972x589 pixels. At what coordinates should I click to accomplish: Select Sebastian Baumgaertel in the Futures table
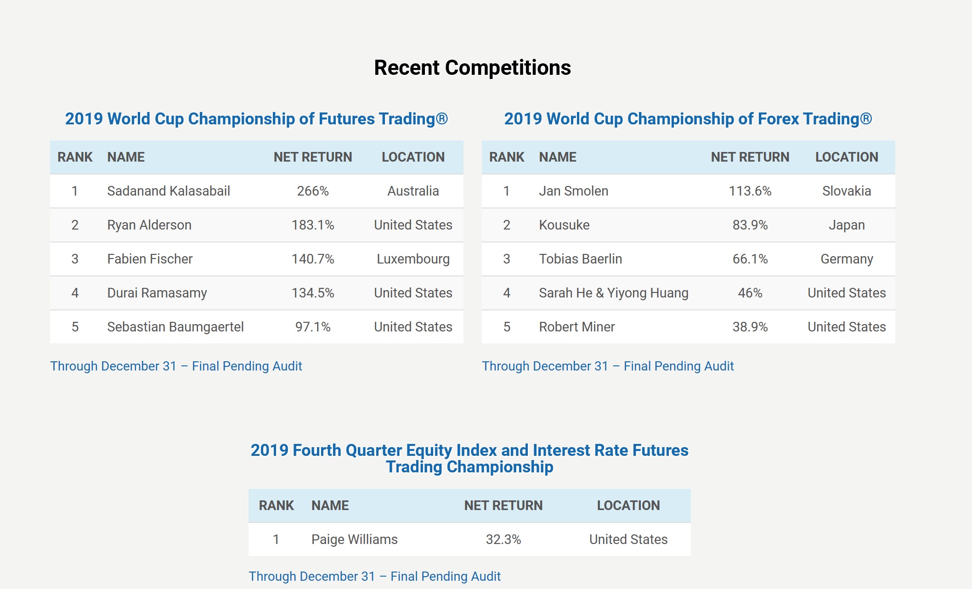click(x=175, y=327)
